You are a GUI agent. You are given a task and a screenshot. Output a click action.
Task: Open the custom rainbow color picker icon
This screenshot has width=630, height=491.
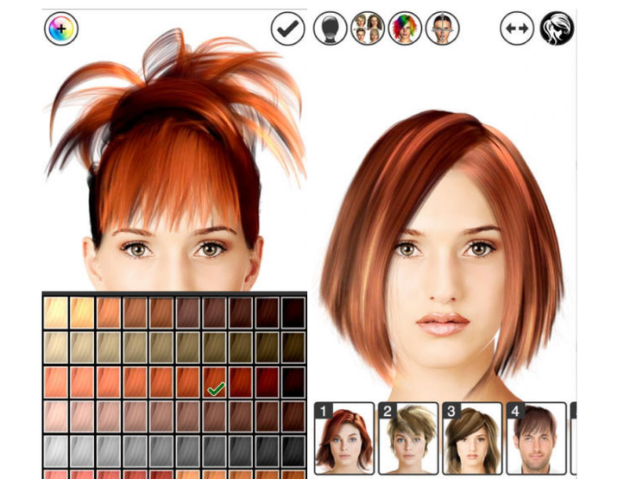pyautogui.click(x=61, y=28)
